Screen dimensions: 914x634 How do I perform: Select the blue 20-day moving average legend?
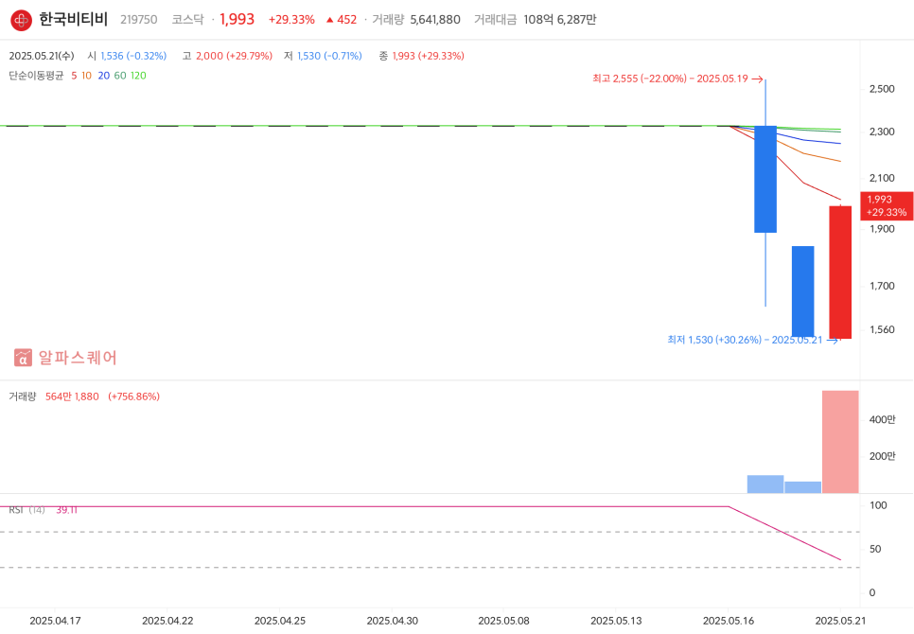104,76
